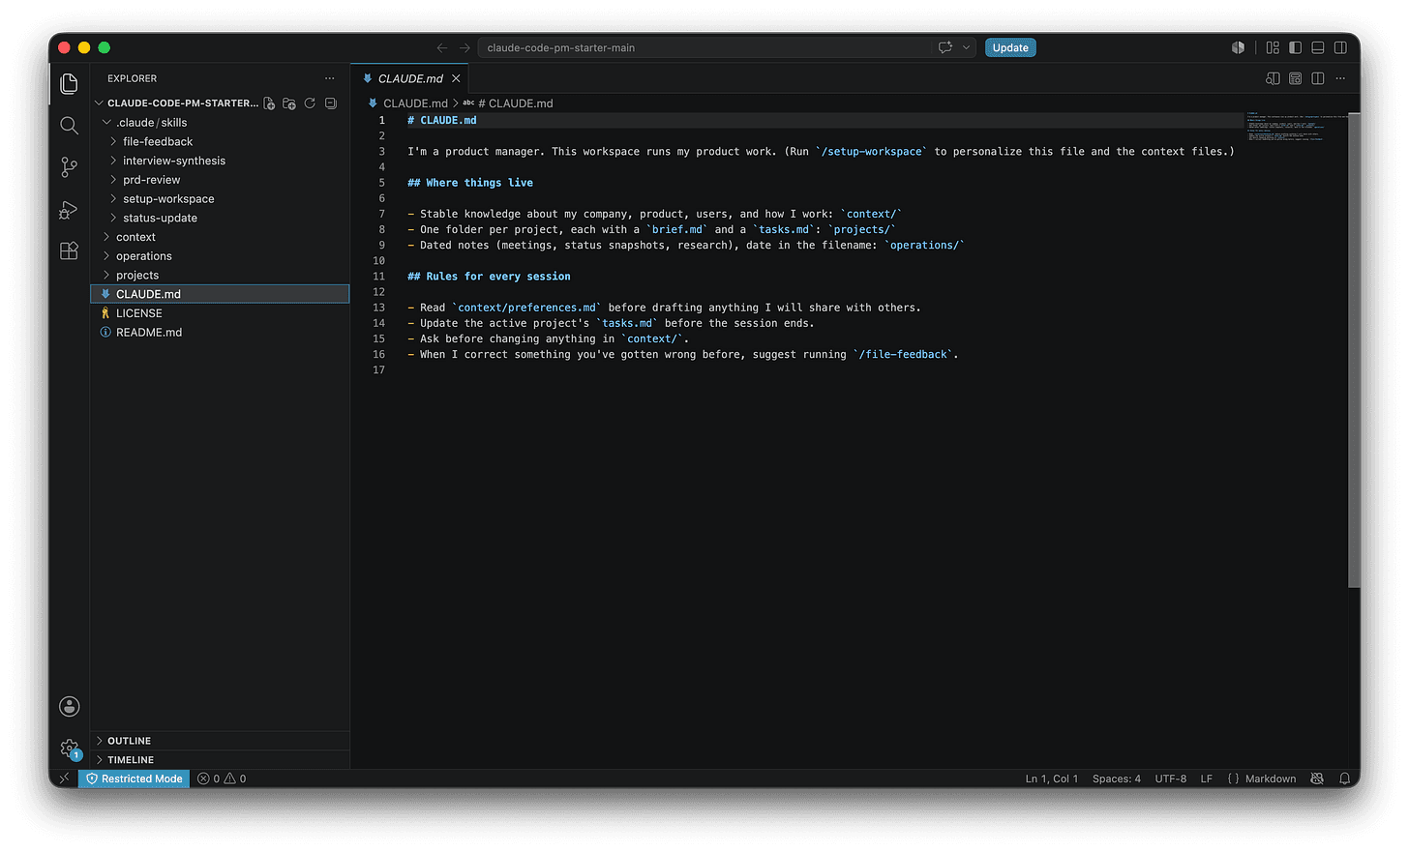Screen dimensions: 1409x852
Task: Expand the interview-synthesis folder
Action: pos(220,161)
